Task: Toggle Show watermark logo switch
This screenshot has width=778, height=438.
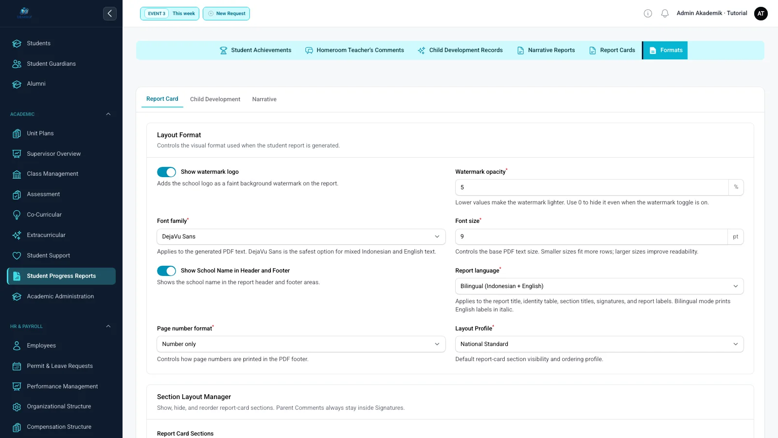Action: click(x=166, y=172)
